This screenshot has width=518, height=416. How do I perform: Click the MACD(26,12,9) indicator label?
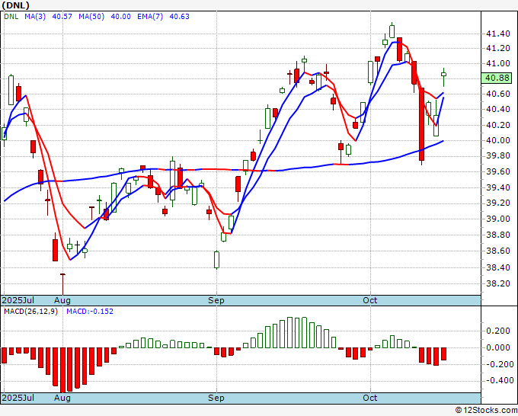[x=30, y=312]
